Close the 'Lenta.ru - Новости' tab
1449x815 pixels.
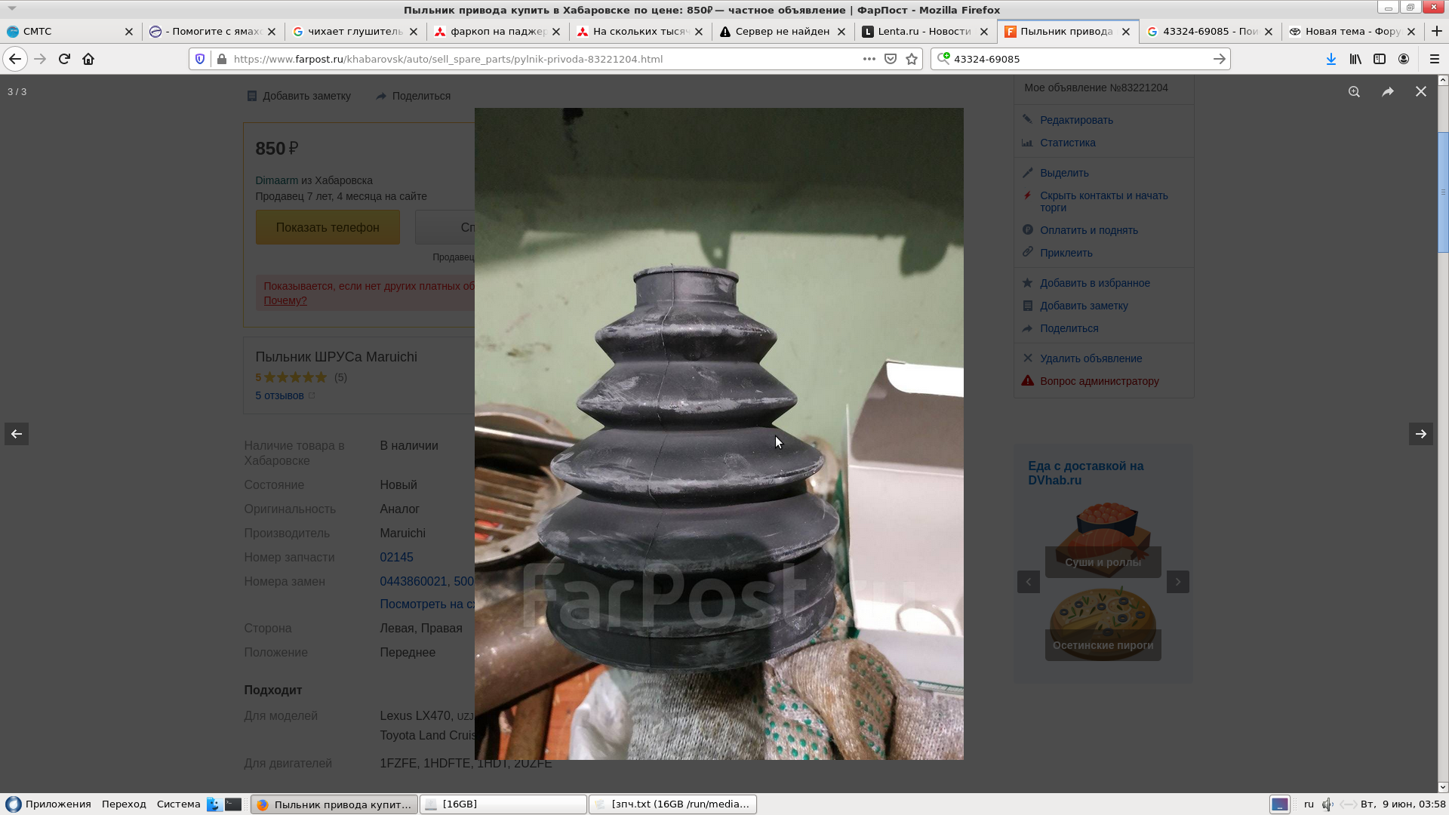(x=983, y=32)
